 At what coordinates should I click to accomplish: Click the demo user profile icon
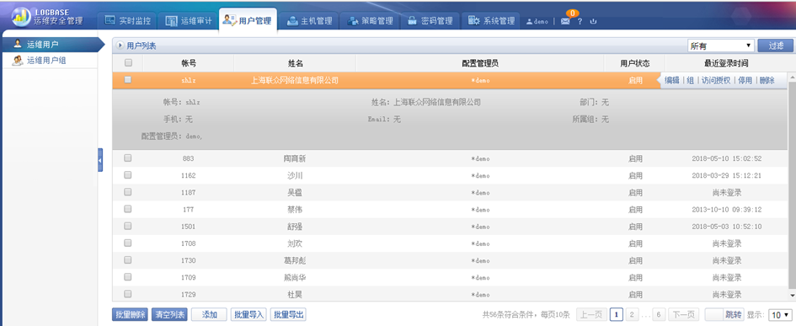point(529,21)
